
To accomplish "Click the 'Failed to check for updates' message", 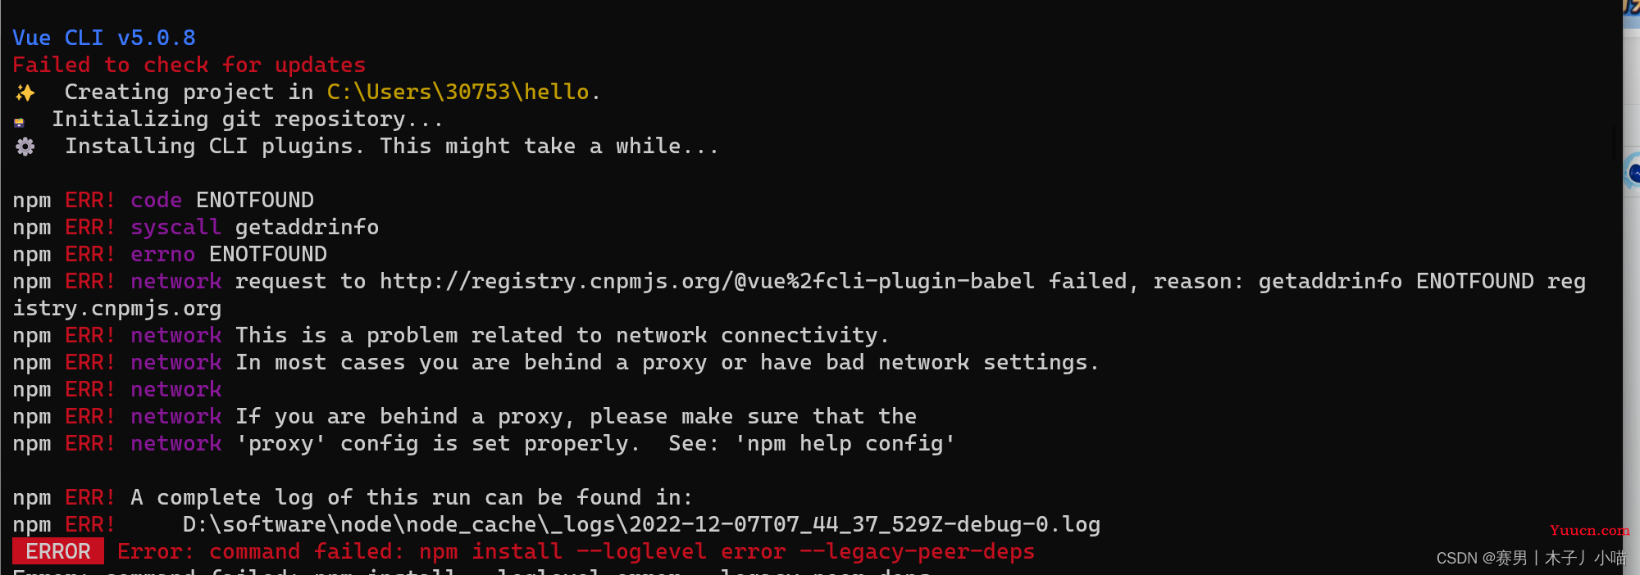I will tap(189, 65).
